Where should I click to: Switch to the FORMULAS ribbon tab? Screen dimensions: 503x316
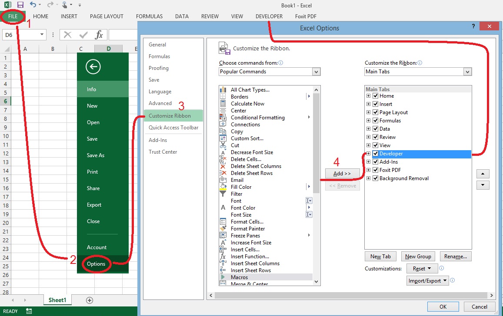click(149, 16)
